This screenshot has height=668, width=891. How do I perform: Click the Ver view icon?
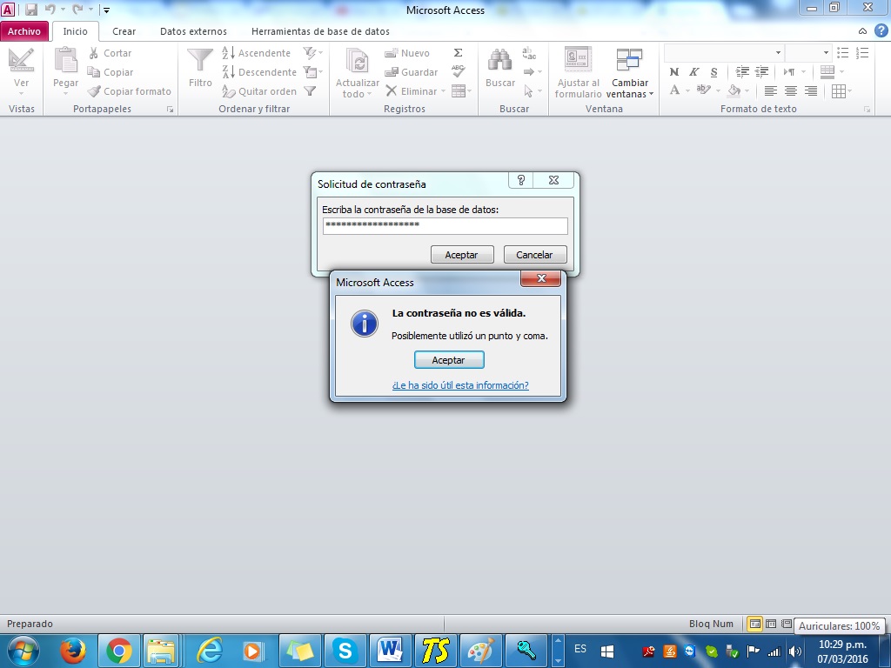(x=21, y=60)
